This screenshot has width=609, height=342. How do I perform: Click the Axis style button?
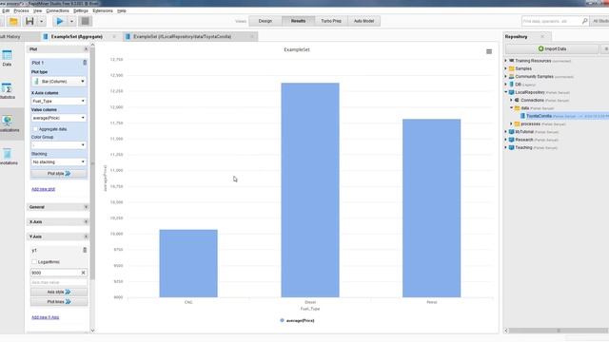click(x=59, y=292)
